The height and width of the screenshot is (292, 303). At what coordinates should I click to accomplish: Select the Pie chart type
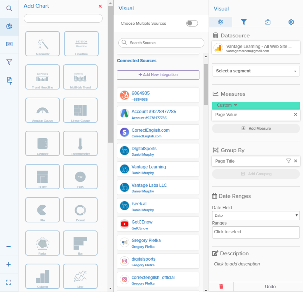pos(42,210)
